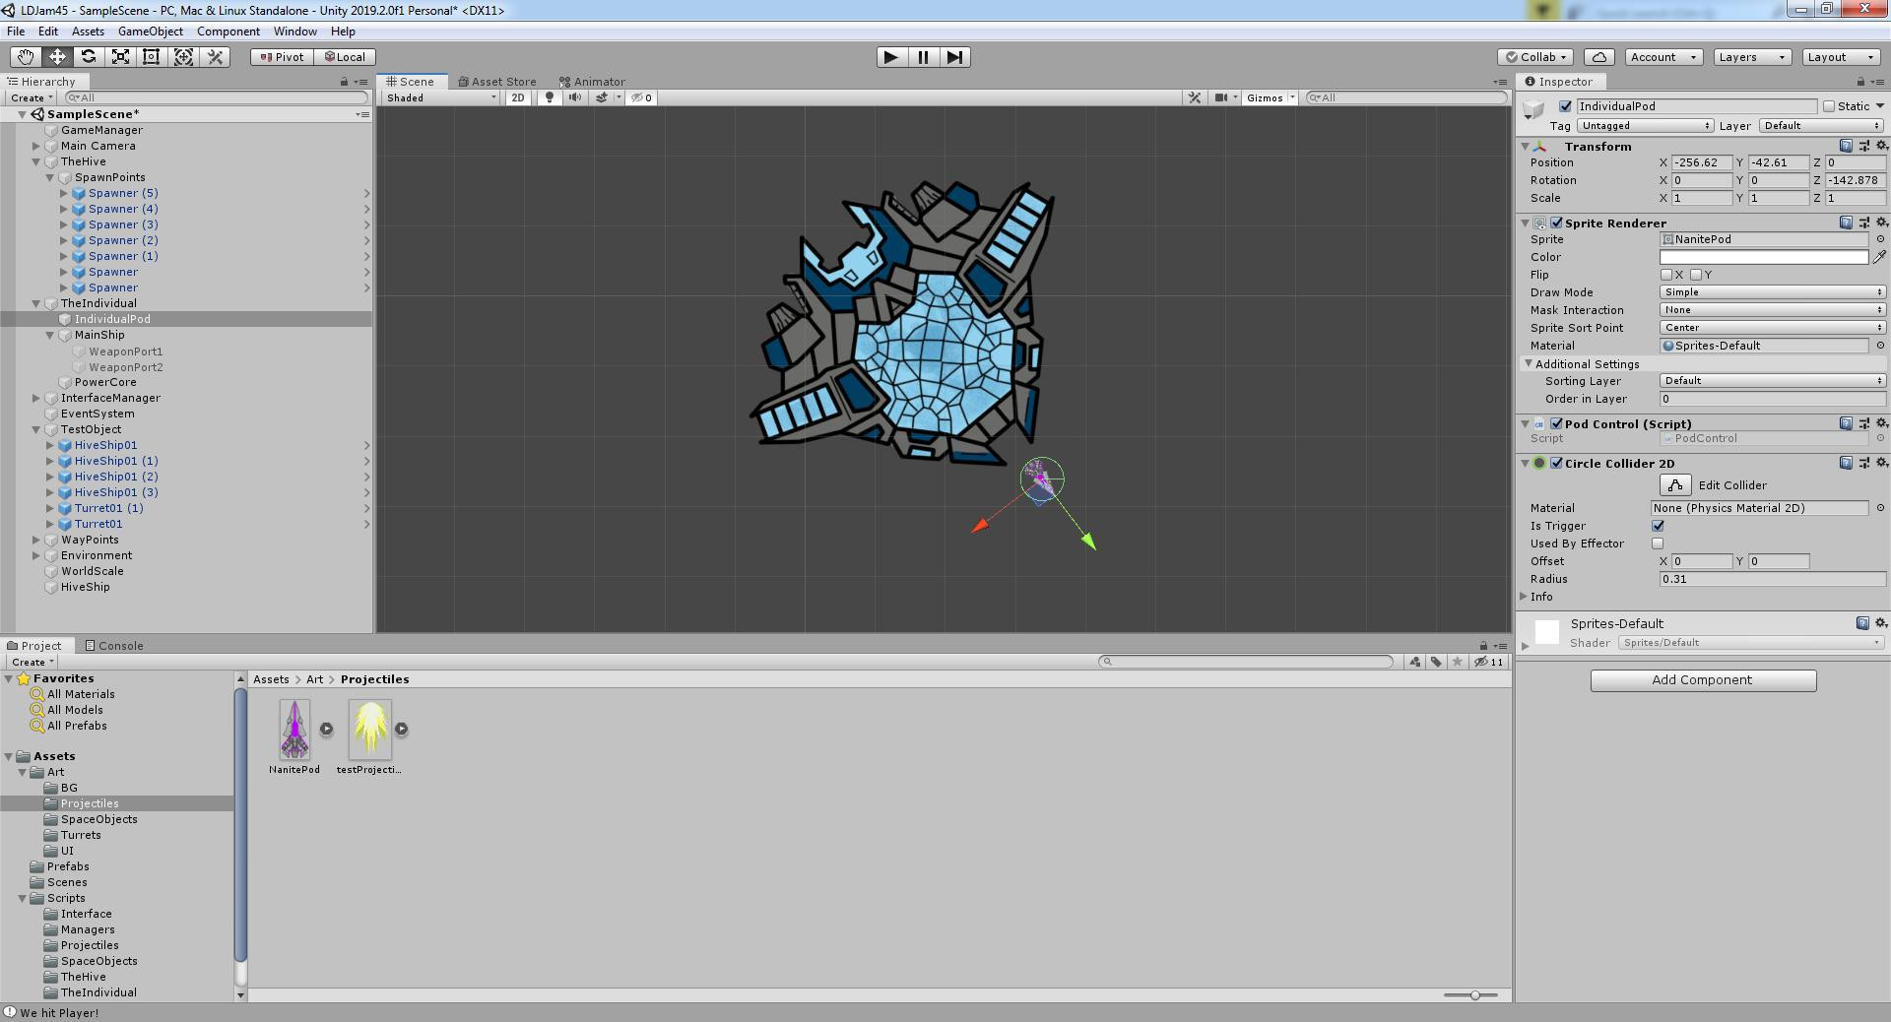Open the Cloud services icon
The height and width of the screenshot is (1022, 1891).
point(1599,57)
